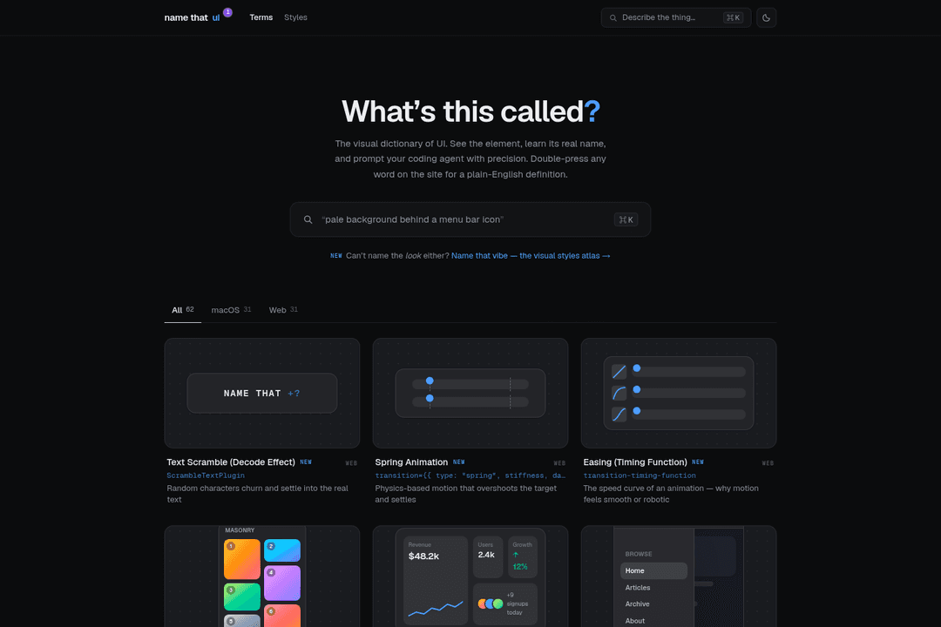Switch to the macOS tab
Screen dimensions: 941x627
(x=231, y=310)
